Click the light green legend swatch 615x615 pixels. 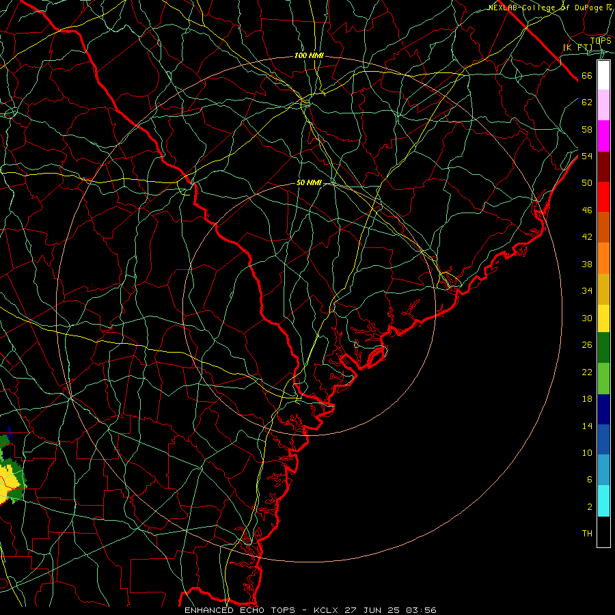[603, 379]
